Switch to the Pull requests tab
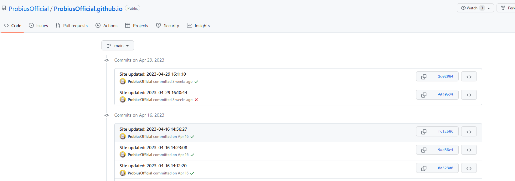 click(x=72, y=26)
